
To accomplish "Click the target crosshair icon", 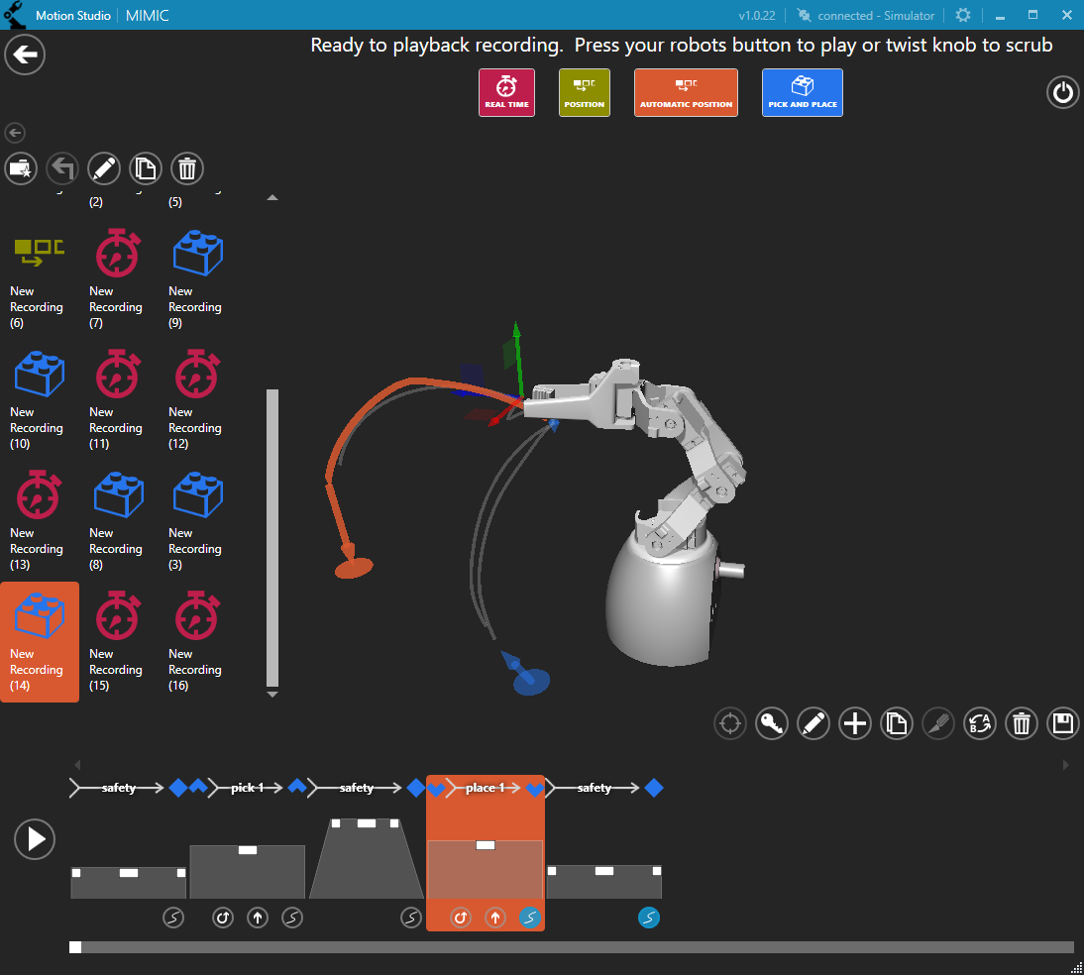I will click(x=729, y=723).
